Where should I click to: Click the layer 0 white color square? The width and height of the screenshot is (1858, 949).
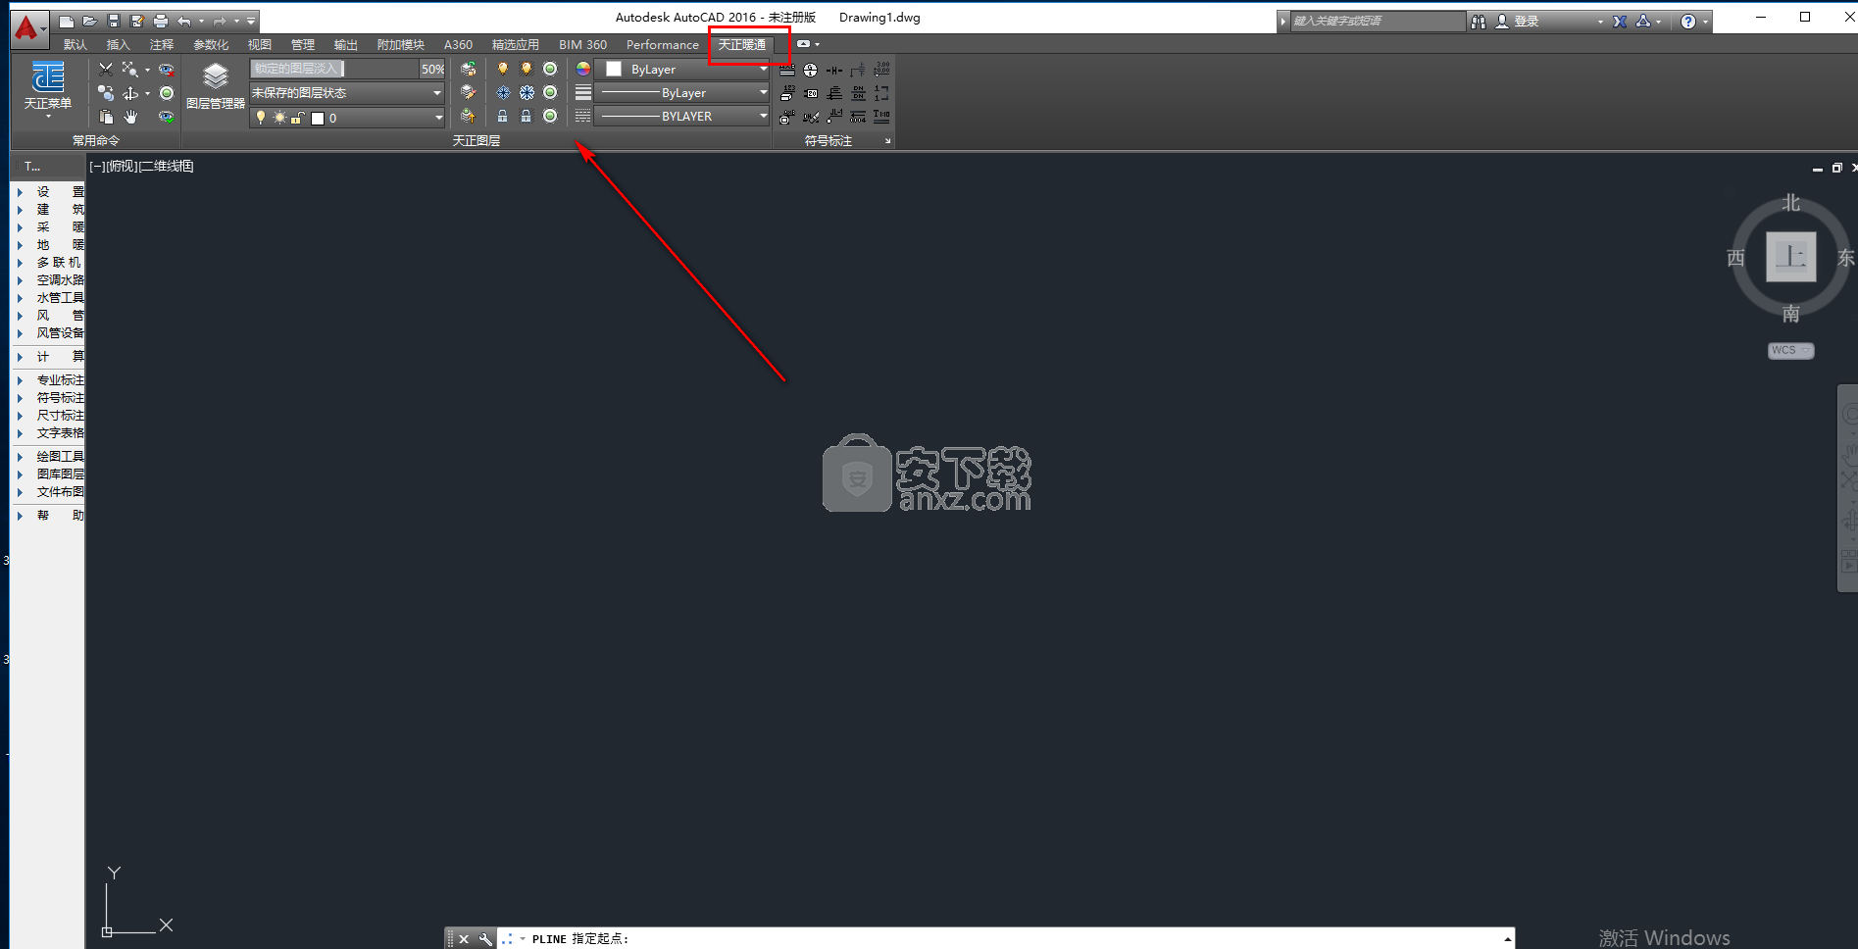click(x=318, y=118)
